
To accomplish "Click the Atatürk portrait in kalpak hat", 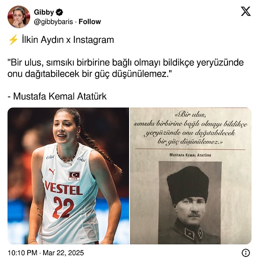I will click(190, 203).
